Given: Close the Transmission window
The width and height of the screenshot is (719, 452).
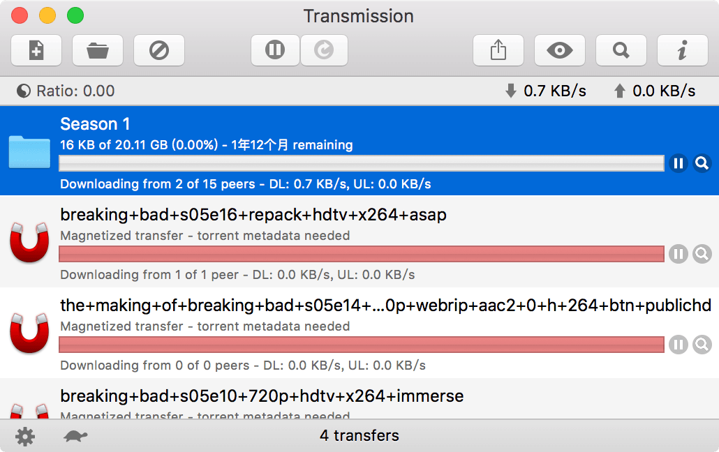Looking at the screenshot, I should (20, 15).
